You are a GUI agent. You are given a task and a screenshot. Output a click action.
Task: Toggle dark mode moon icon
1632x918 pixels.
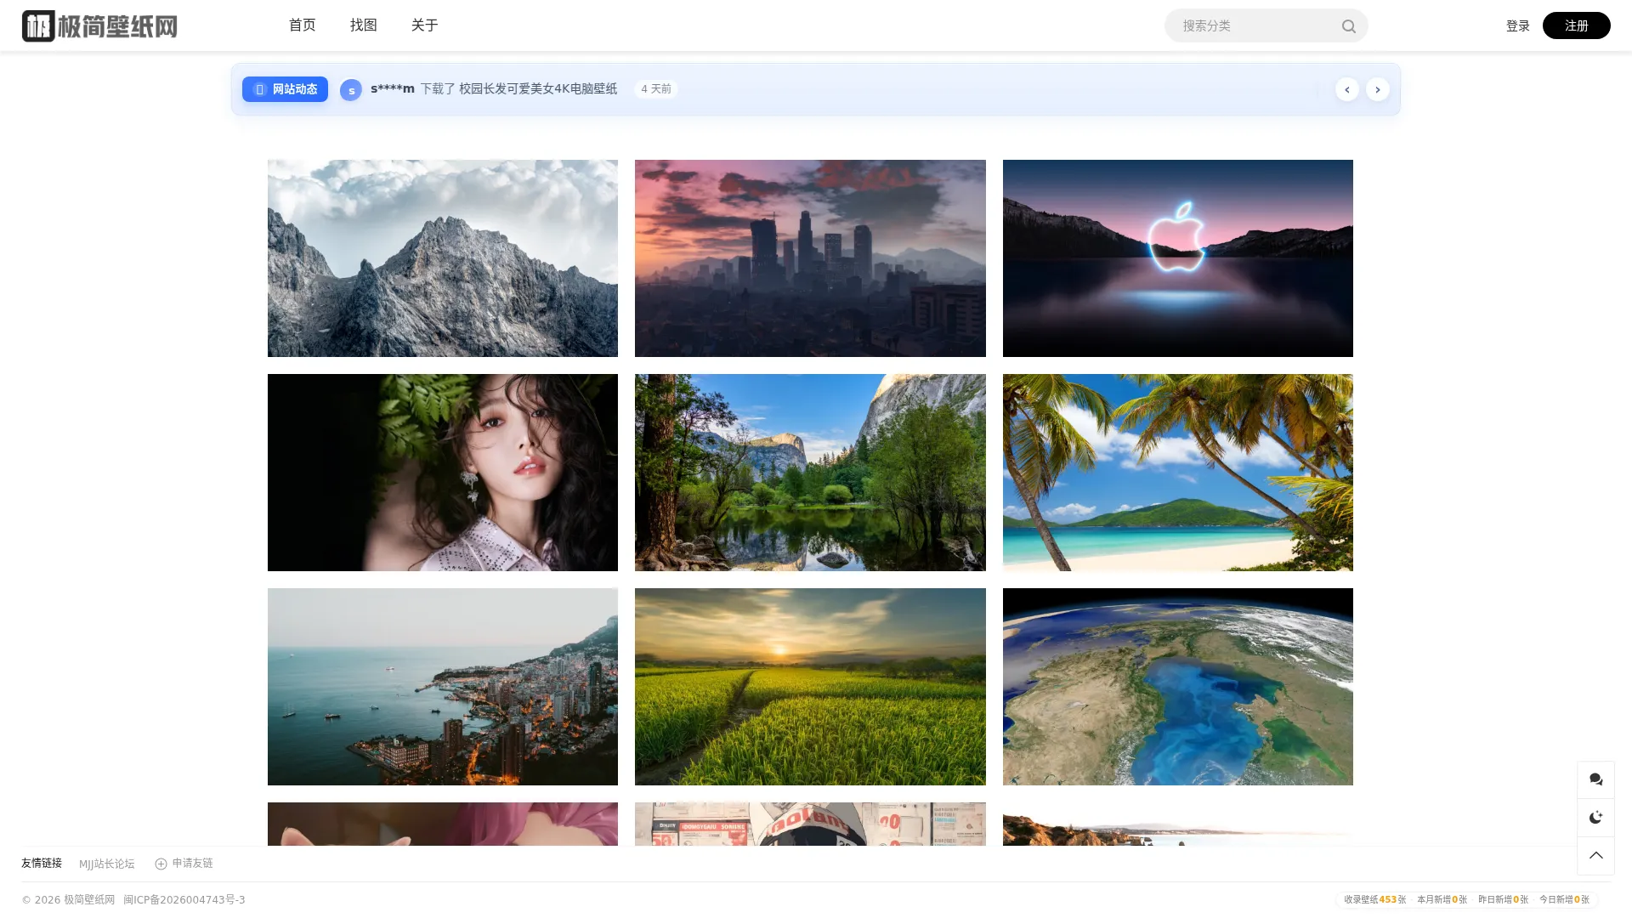pos(1595,818)
